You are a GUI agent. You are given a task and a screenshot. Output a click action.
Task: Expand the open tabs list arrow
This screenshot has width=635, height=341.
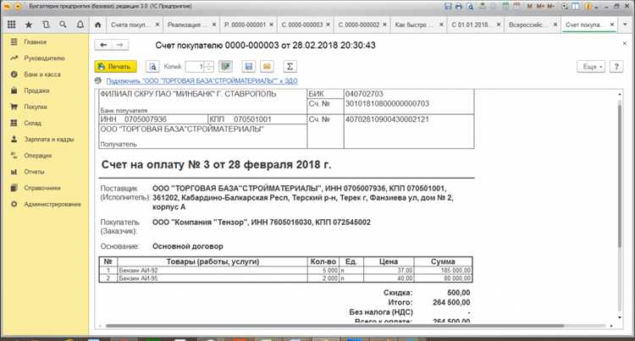(x=626, y=25)
